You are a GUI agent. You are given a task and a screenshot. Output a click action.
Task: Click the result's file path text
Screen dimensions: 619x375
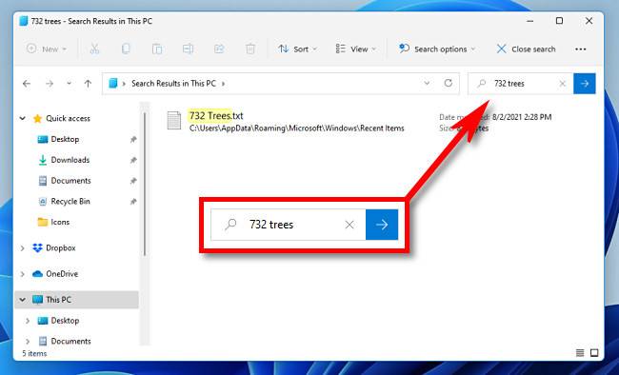(x=296, y=128)
